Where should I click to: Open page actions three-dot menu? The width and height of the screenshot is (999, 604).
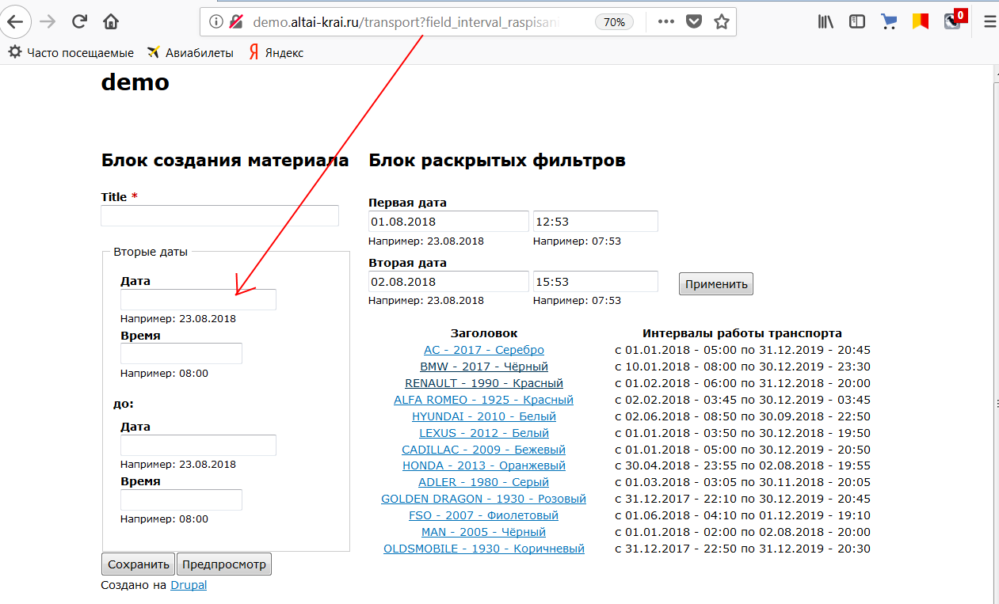666,22
